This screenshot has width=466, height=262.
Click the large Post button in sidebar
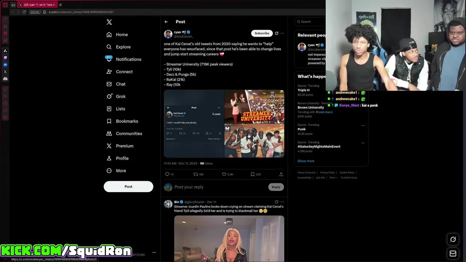pos(129,187)
